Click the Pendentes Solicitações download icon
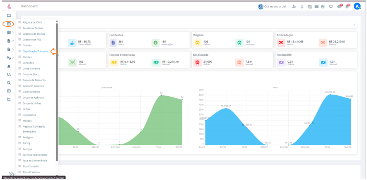Viewport: 367px width, 180px height. (155, 43)
